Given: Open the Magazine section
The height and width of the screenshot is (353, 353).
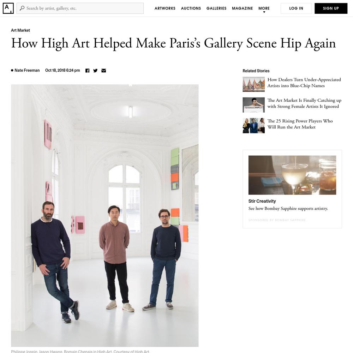Looking at the screenshot, I should 243,8.
